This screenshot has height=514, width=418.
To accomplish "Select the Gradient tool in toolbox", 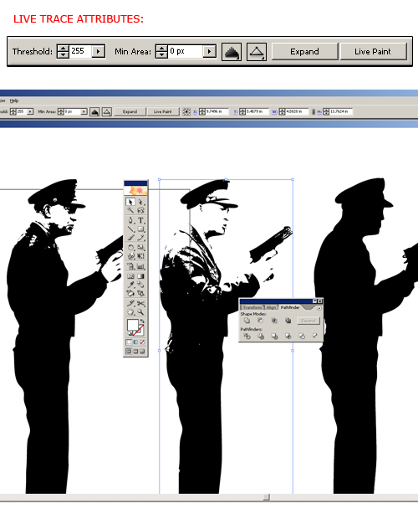I will coord(140,276).
